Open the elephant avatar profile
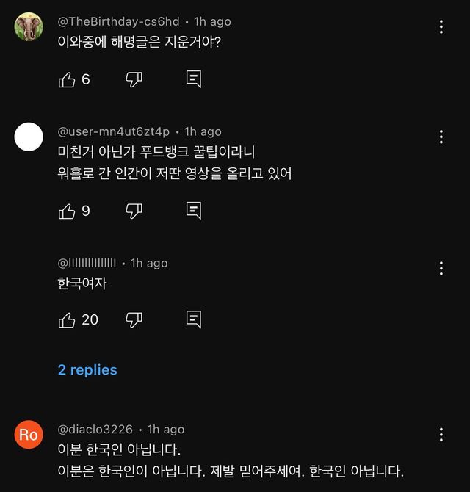 (x=29, y=27)
